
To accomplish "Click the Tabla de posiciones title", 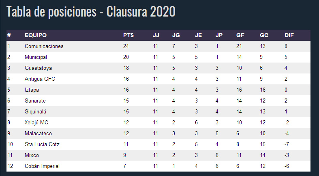I will 91,12.
